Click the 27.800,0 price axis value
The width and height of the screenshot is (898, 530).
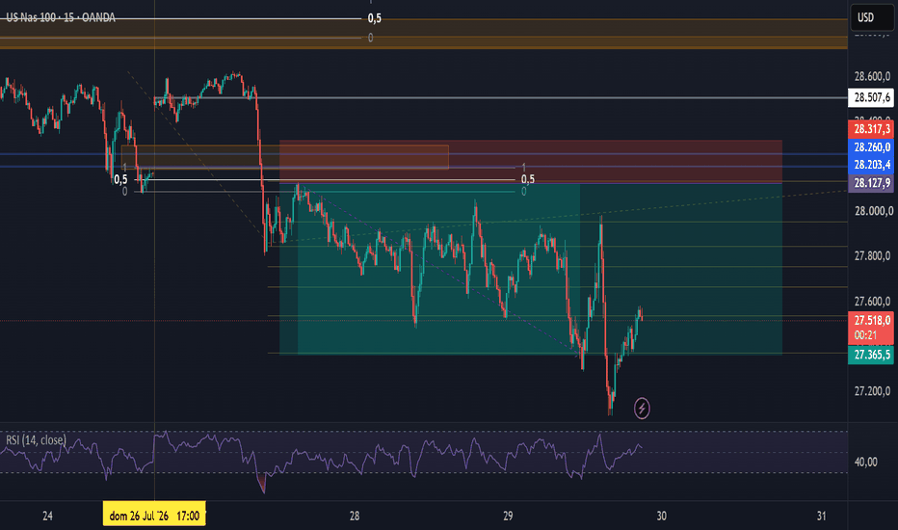click(872, 255)
